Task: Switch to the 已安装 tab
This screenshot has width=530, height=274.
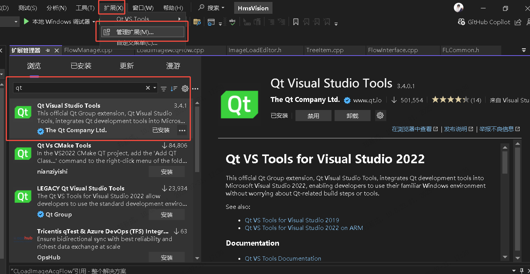Action: click(x=81, y=66)
